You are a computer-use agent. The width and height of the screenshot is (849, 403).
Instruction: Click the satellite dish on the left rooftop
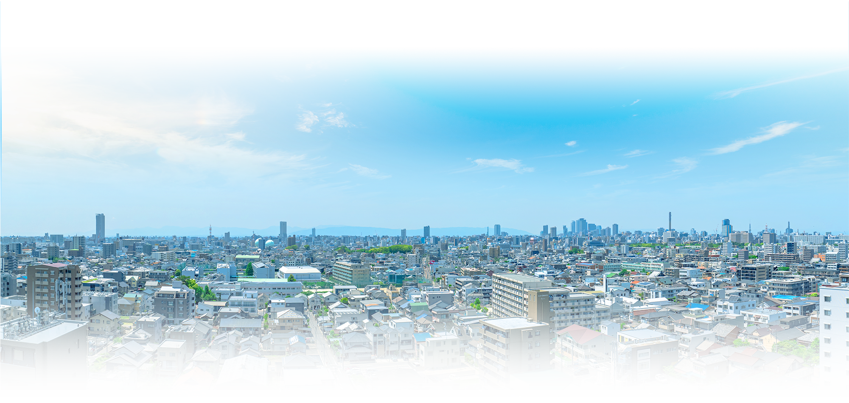pyautogui.click(x=37, y=311)
